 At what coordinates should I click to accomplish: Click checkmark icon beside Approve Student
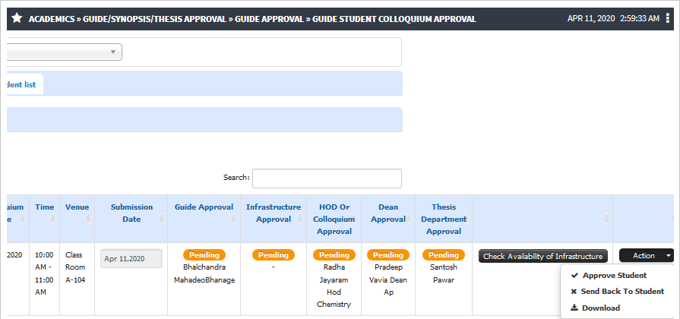pyautogui.click(x=574, y=275)
